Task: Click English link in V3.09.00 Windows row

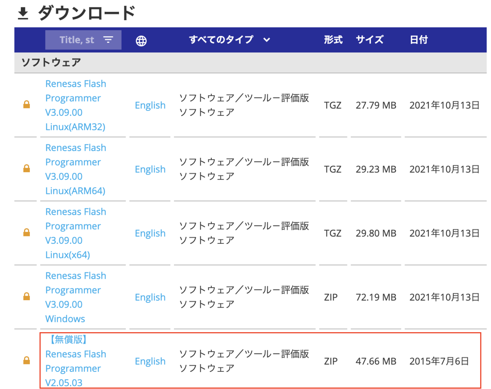Action: (x=150, y=297)
